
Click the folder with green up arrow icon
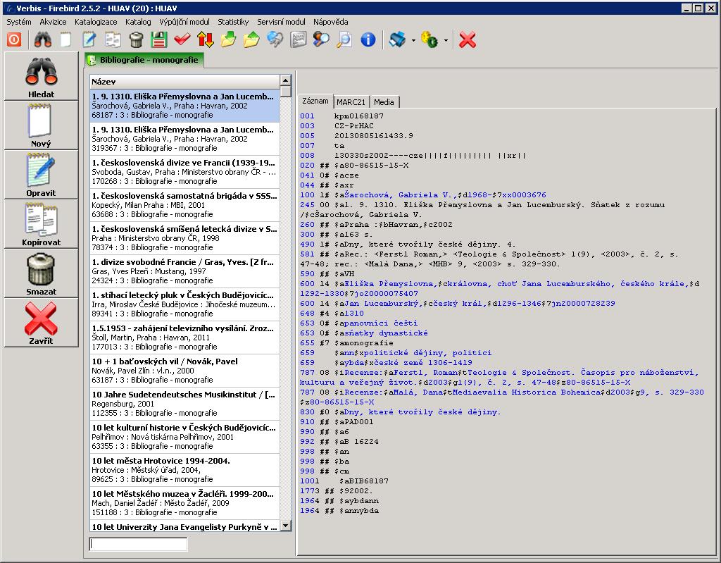pos(251,39)
